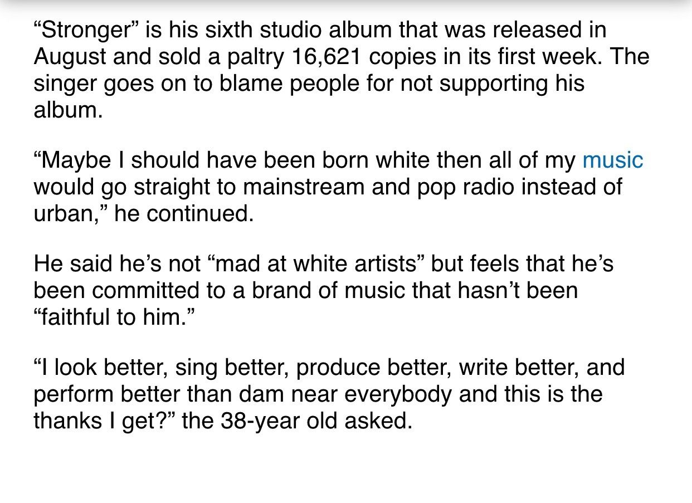Viewport: 692px width, 503px height.
Task: Click the word "Stronger" in the first paragraph
Action: tap(81, 31)
